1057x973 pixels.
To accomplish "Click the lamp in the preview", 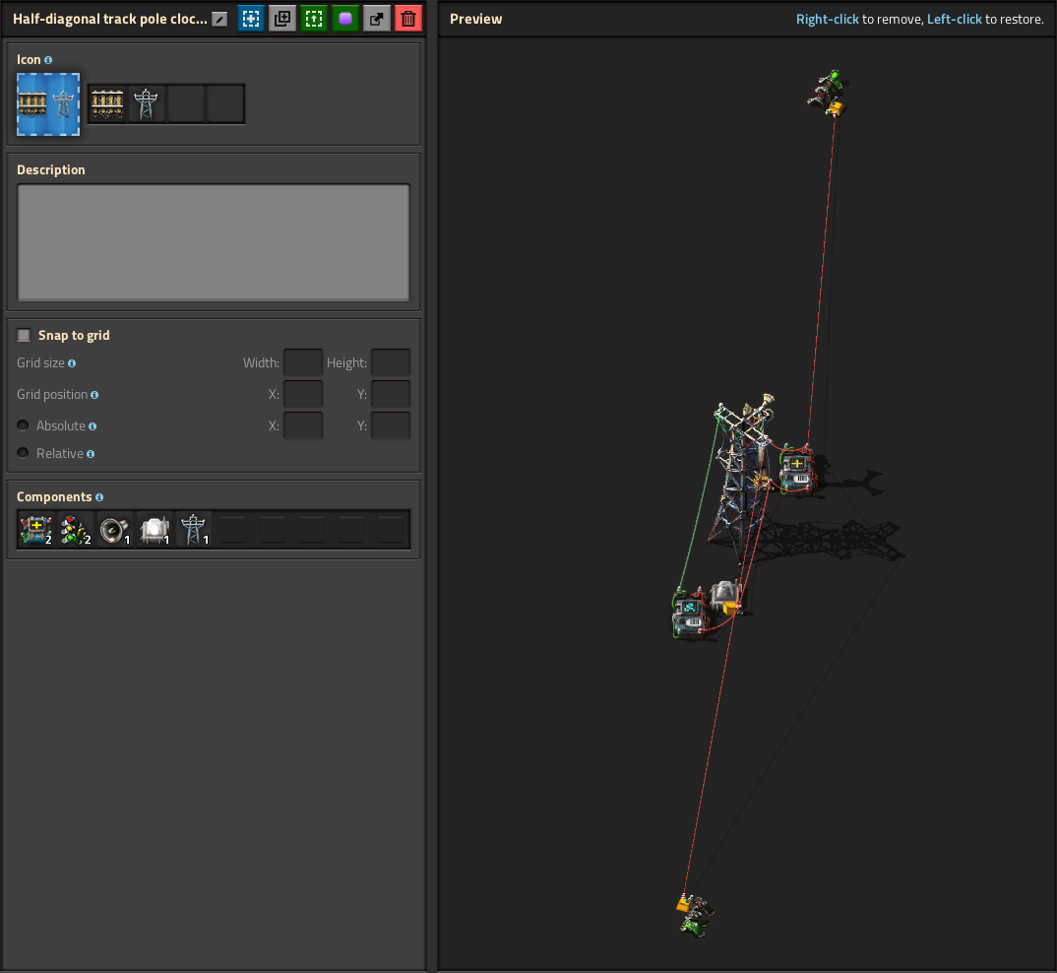I will point(725,597).
